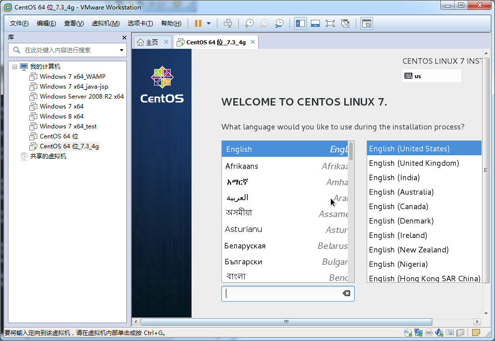Open the power options dropdown arrow beside pause
The width and height of the screenshot is (495, 341).
pos(208,23)
